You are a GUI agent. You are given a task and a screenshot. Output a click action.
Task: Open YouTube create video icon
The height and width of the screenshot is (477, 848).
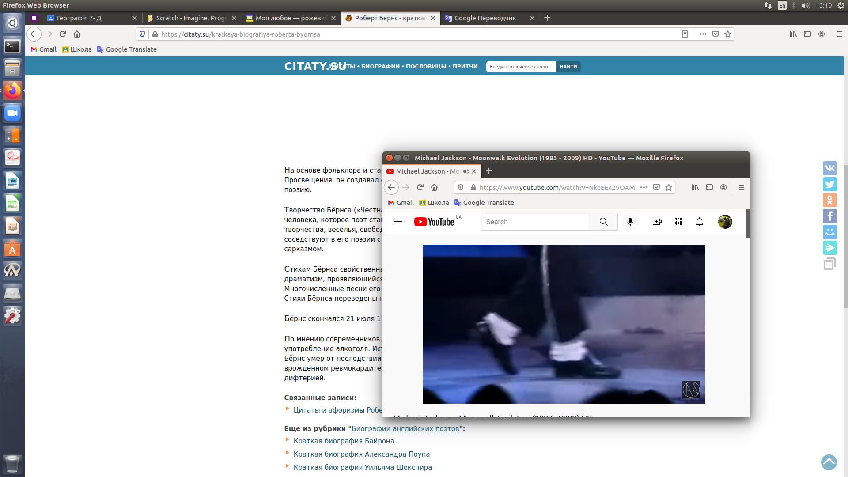[657, 222]
